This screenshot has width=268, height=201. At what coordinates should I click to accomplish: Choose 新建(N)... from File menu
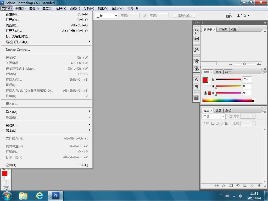[46, 14]
